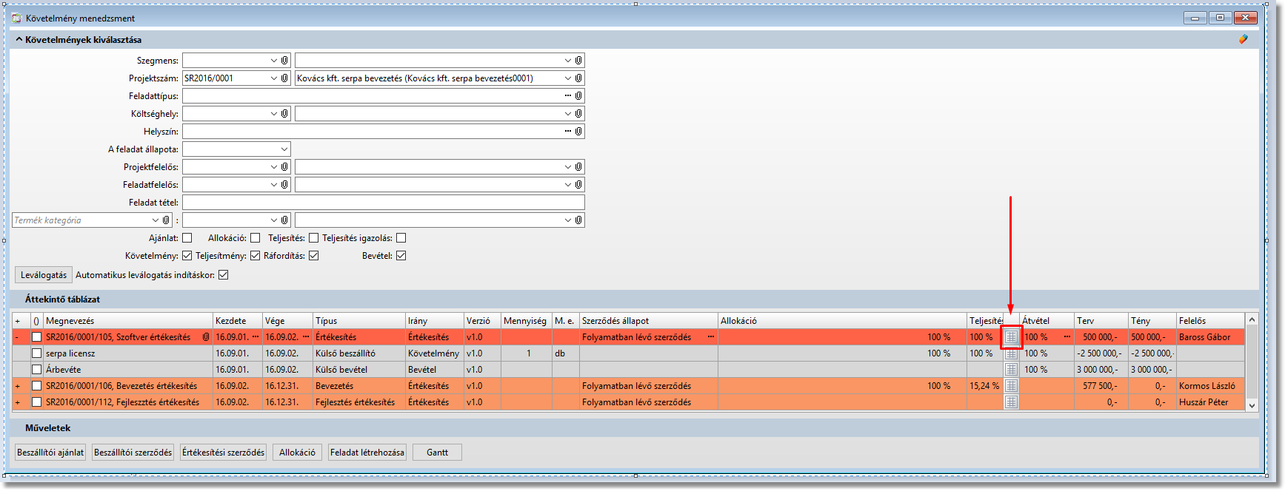Sort by the Felelős column header
Screen dimensions: 1285x491
pos(1210,321)
